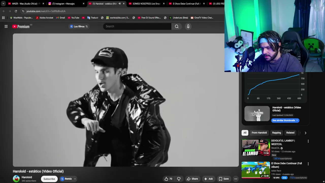Image resolution: width=325 pixels, height=183 pixels.
Task: Open worldcia3ds.com bookmark
Action: click(118, 18)
